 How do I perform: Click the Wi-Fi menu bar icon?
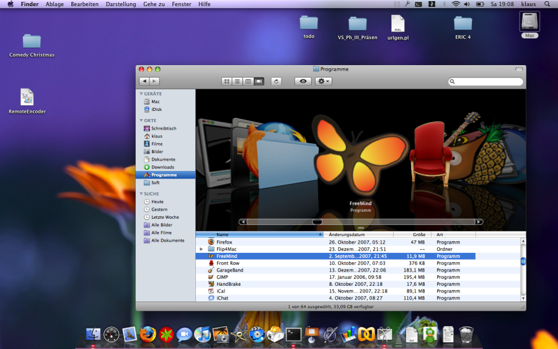pos(456,4)
